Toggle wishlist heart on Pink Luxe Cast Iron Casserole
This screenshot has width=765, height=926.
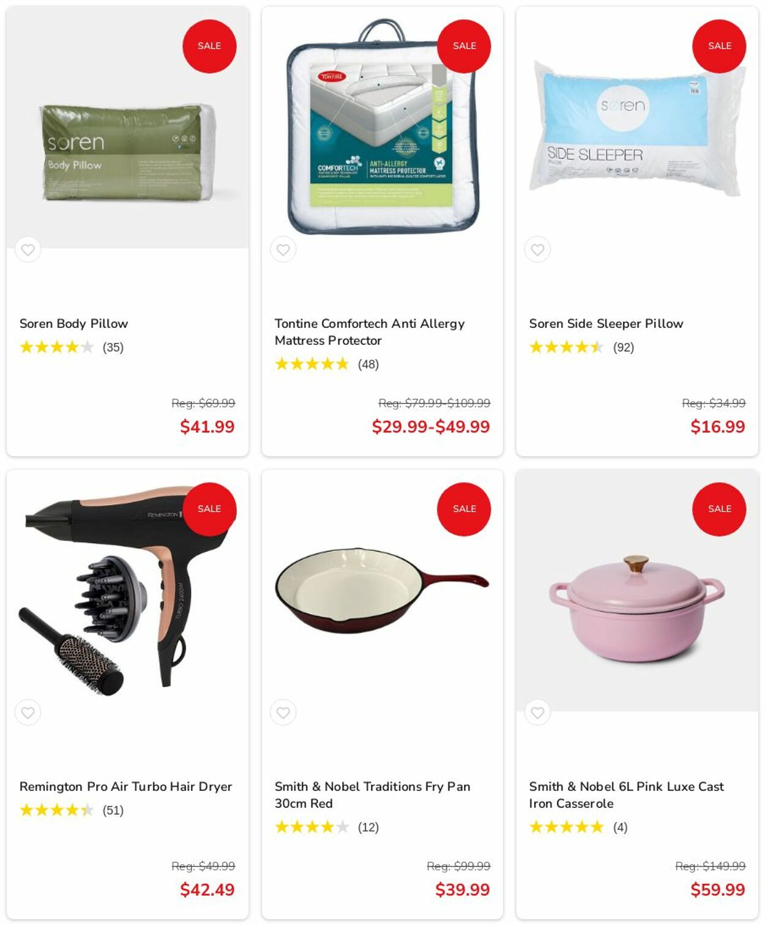pyautogui.click(x=537, y=713)
